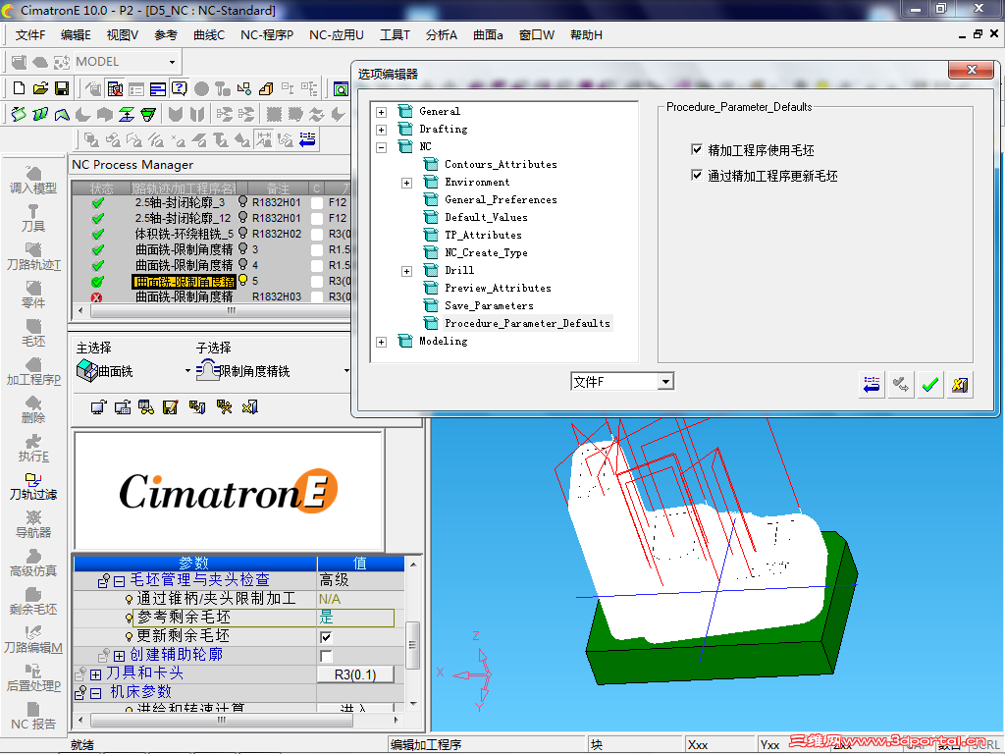Screen dimensions: 1005x754
Task: Close the 选项编辑器 dialog
Action: click(x=972, y=70)
